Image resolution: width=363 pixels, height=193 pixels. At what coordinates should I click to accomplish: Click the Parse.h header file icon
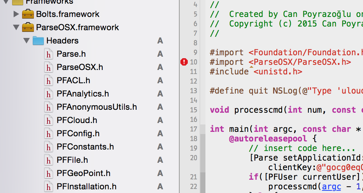coord(48,54)
